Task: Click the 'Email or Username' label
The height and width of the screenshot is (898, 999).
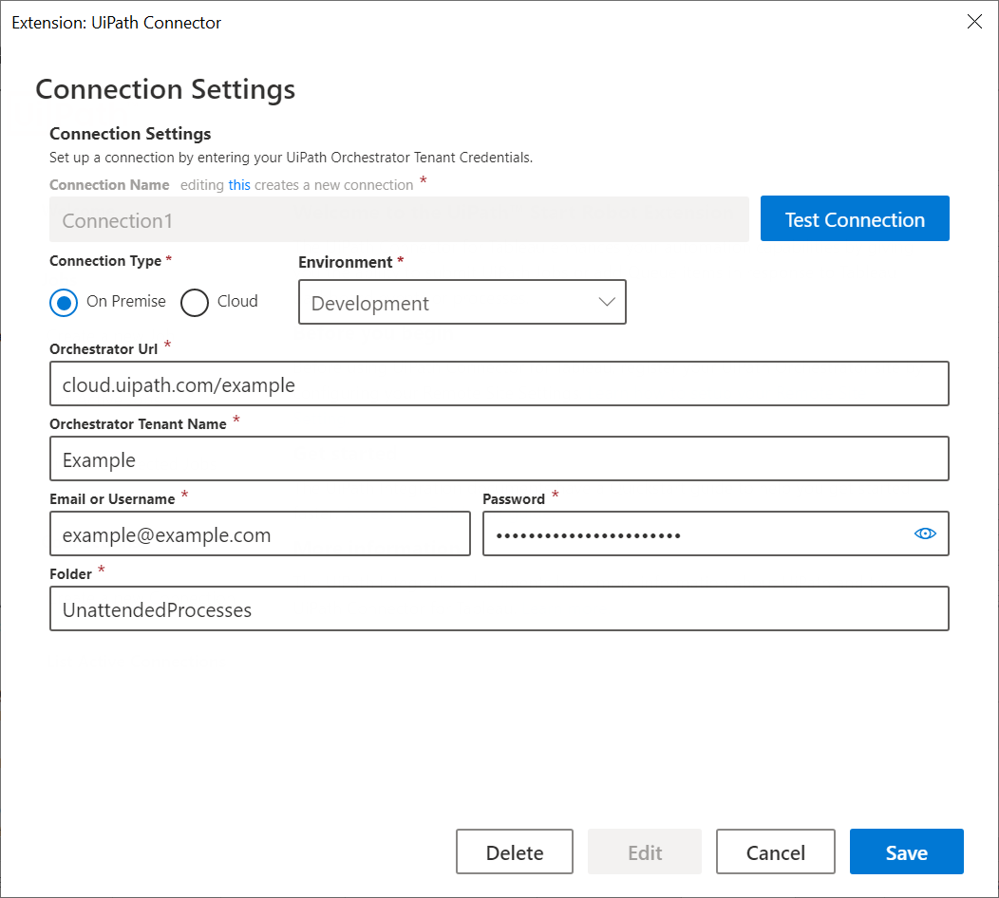Action: [112, 499]
